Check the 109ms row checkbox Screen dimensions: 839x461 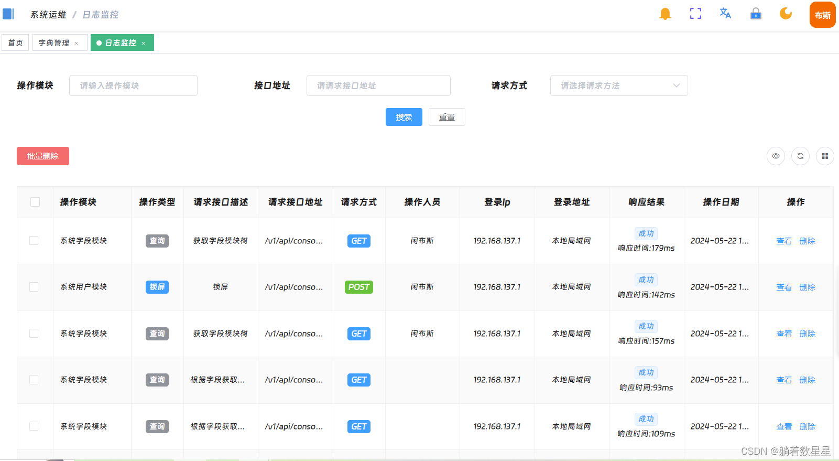(34, 426)
